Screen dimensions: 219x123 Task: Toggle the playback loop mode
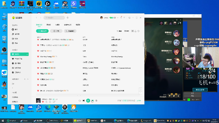(x=80, y=101)
